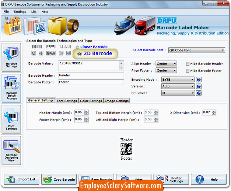This screenshot has width=231, height=191.
Task: Switch to Image Settings tab
Action: point(117,101)
